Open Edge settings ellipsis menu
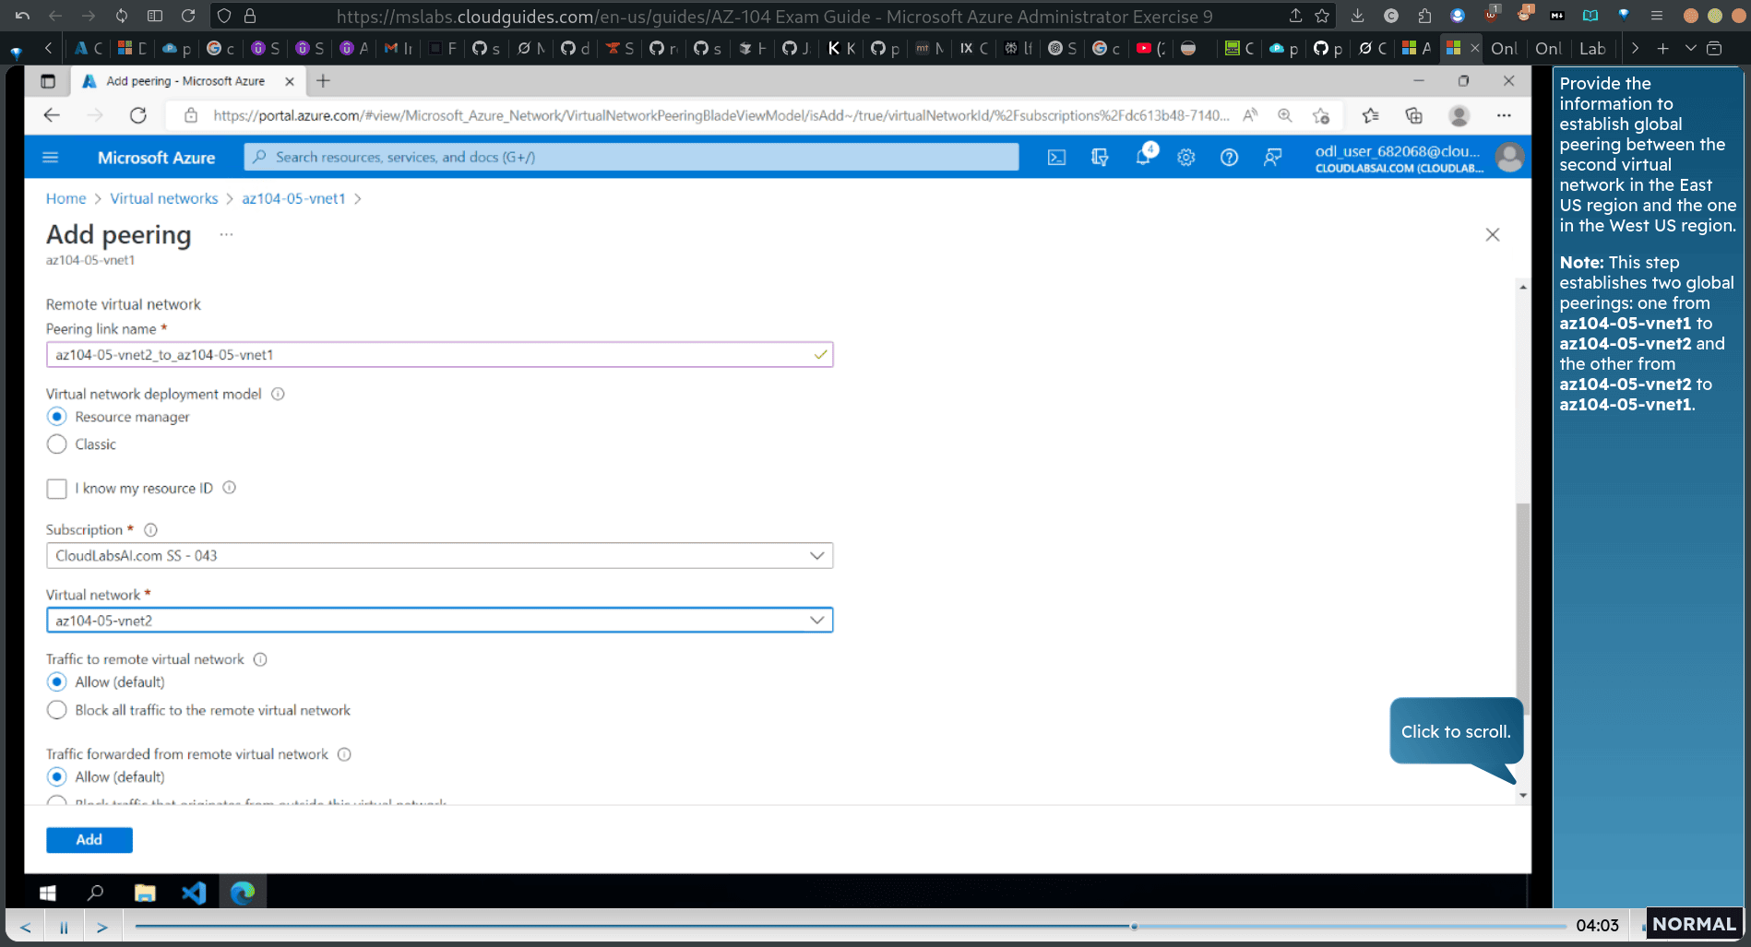 1504,115
